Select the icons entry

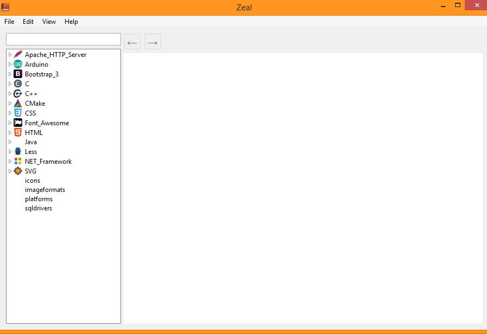pos(33,181)
